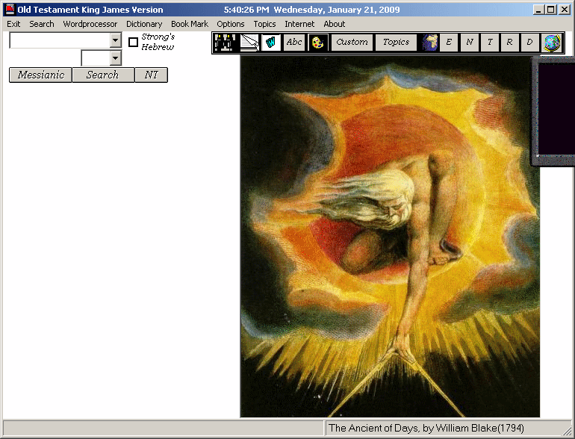Click the NT button
Image resolution: width=575 pixels, height=439 pixels.
click(x=151, y=75)
